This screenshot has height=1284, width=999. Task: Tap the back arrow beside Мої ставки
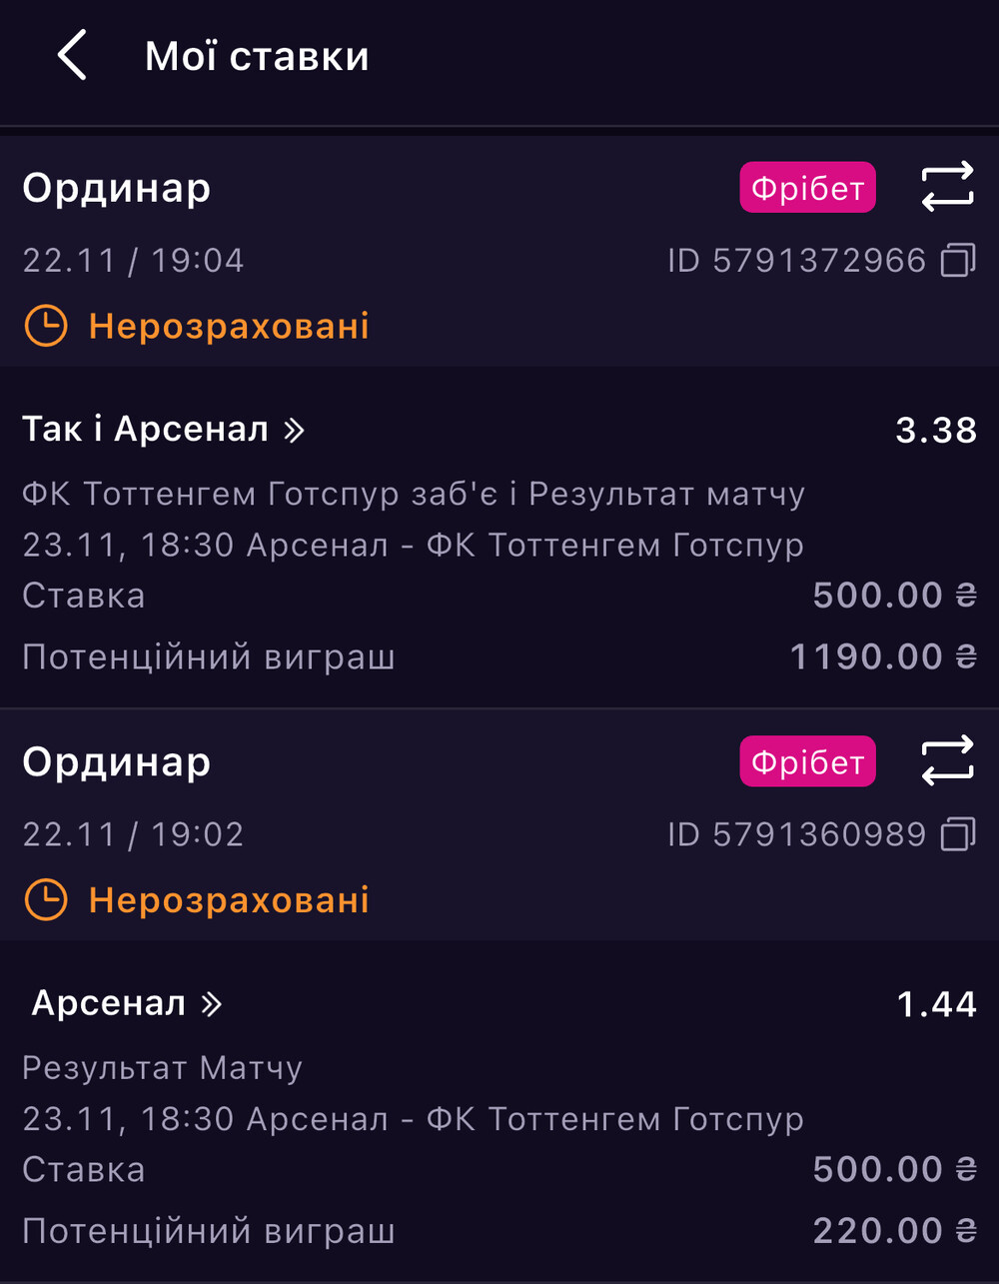tap(72, 55)
